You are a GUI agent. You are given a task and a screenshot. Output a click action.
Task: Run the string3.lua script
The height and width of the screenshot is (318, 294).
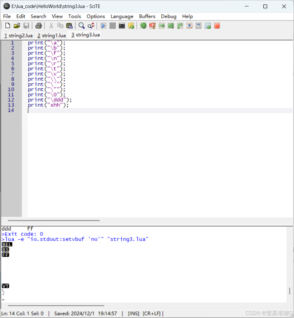(103, 26)
